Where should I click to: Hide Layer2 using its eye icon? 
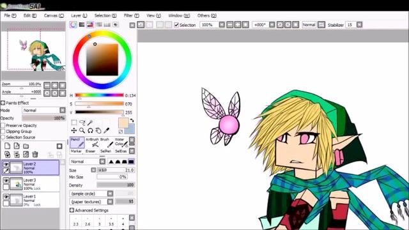coord(6,164)
